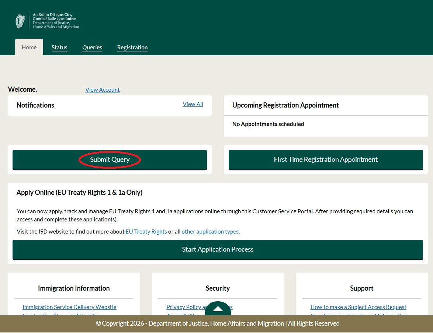Click the Upcoming Registration Appointment heading
433x333 pixels.
pos(285,105)
